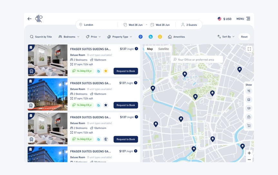The image size is (278, 175).
Task: Zoom in on the map
Action: pyautogui.click(x=249, y=153)
